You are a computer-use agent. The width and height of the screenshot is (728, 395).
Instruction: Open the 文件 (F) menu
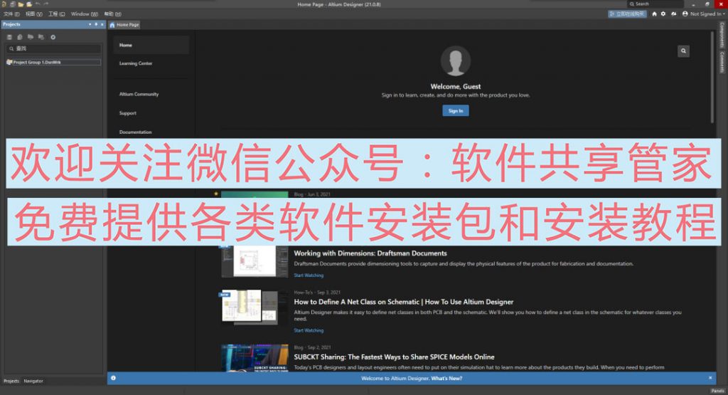(11, 14)
